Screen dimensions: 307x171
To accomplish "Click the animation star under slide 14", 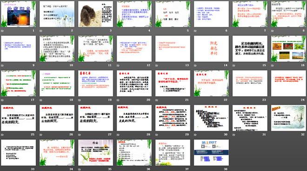I will 195,66.
